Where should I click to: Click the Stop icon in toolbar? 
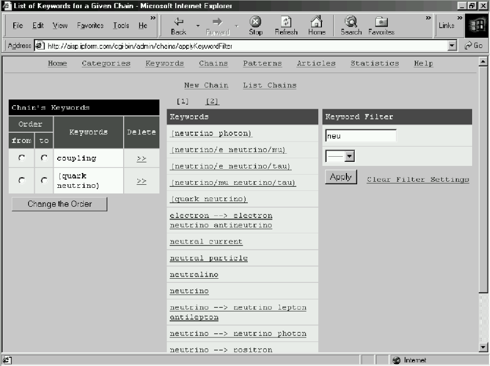tap(255, 21)
